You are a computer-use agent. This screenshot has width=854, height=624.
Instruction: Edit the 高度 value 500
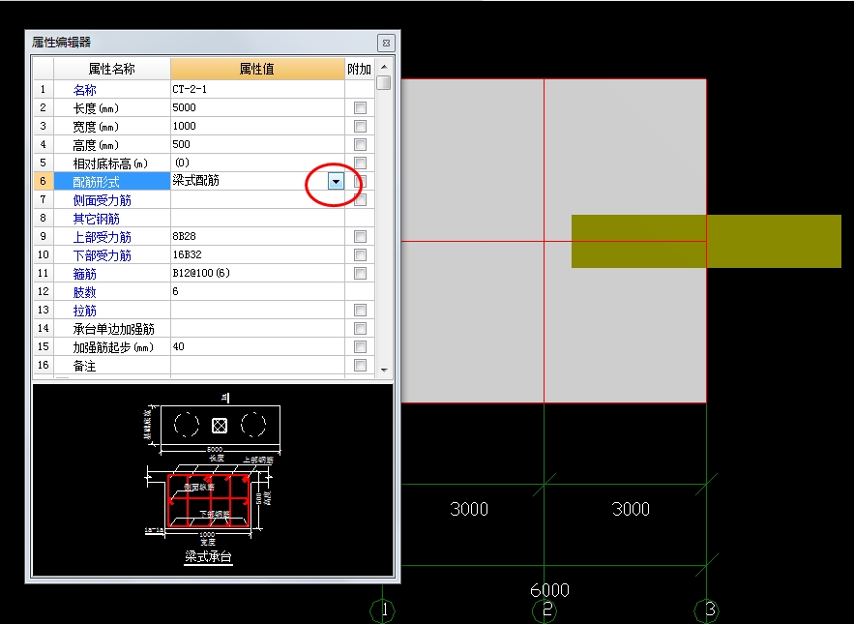click(x=257, y=144)
